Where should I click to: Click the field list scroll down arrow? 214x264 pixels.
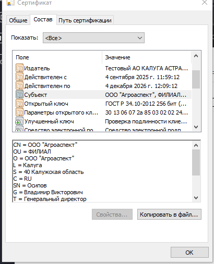(x=196, y=127)
